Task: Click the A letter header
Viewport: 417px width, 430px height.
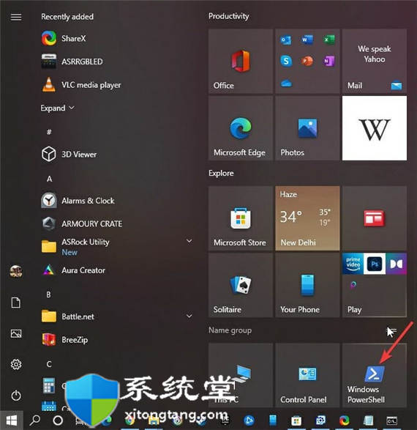Action: click(49, 179)
